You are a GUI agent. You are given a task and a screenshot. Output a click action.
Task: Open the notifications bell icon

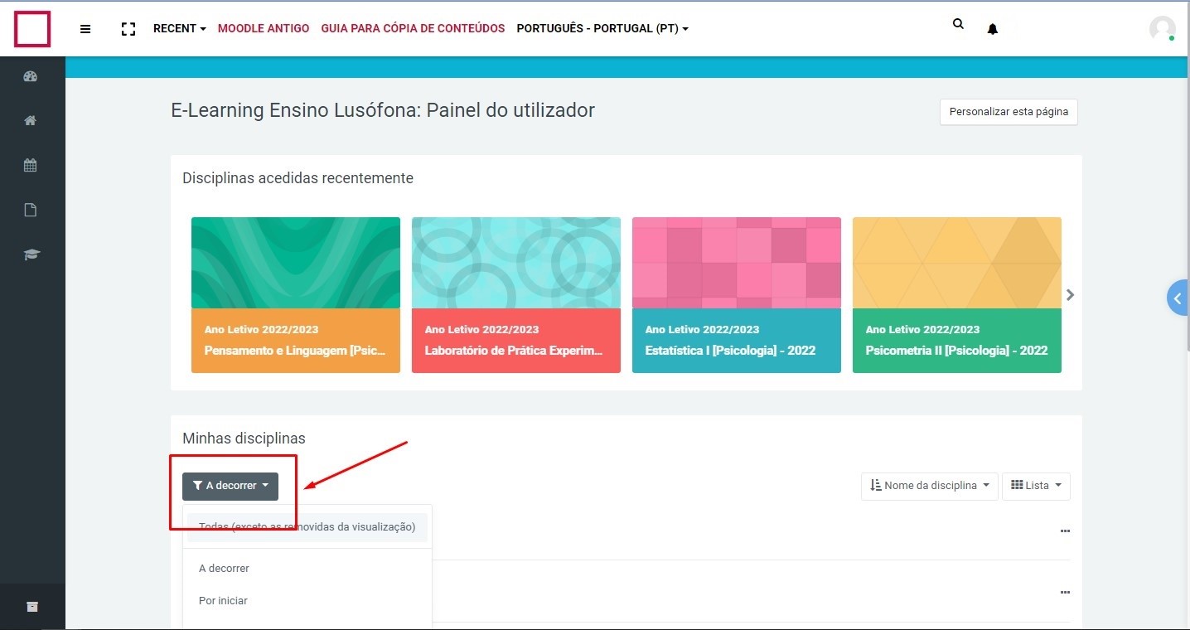pos(992,29)
